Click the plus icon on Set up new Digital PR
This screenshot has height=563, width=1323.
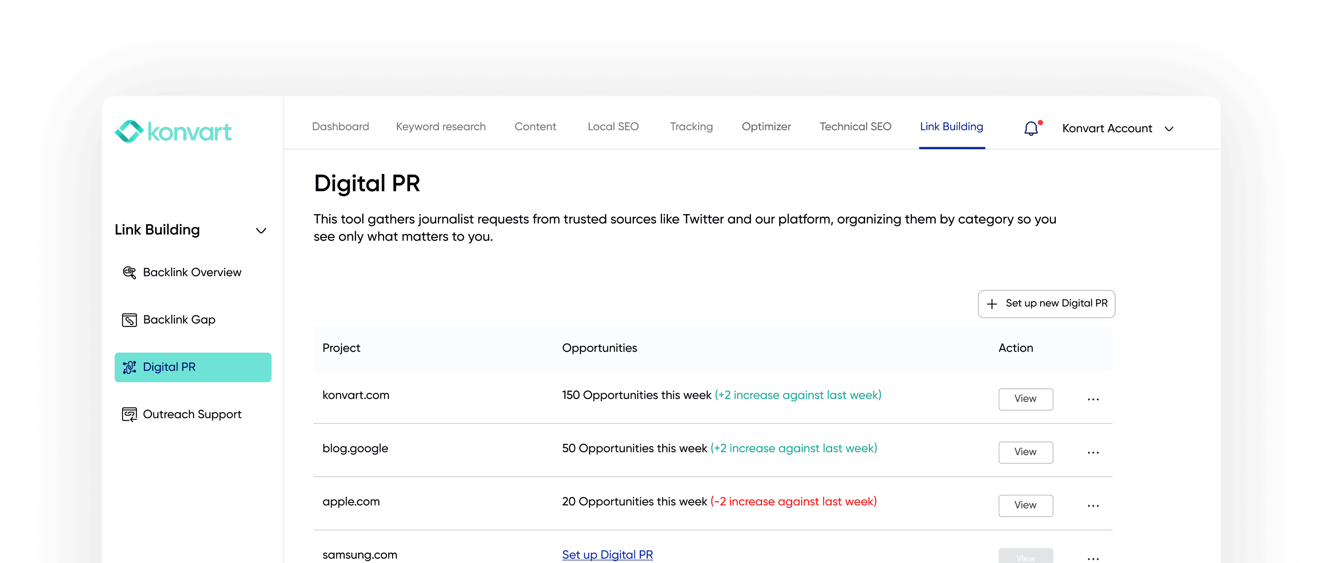click(x=992, y=303)
